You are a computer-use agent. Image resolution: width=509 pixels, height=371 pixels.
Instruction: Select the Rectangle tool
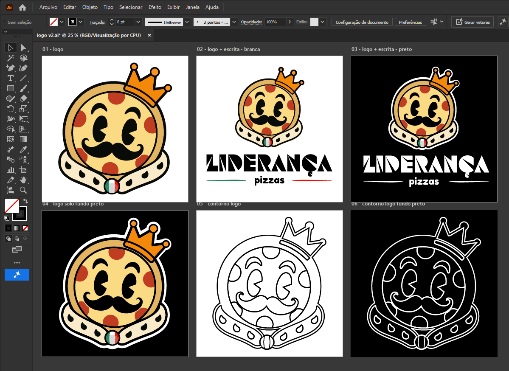(x=10, y=88)
